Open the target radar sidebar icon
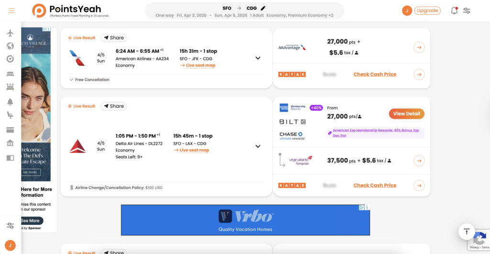 10,59
